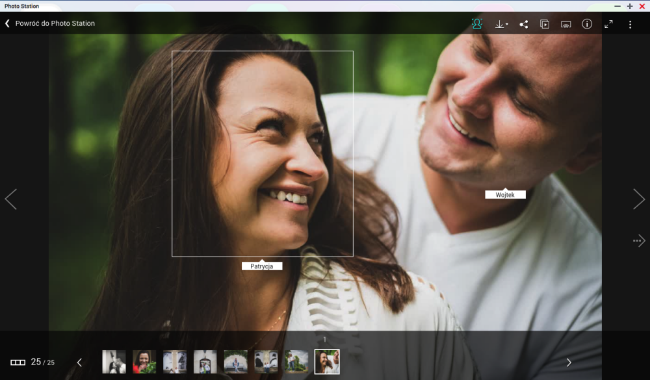
Task: Open the third thumbnail in the strip
Action: (175, 362)
